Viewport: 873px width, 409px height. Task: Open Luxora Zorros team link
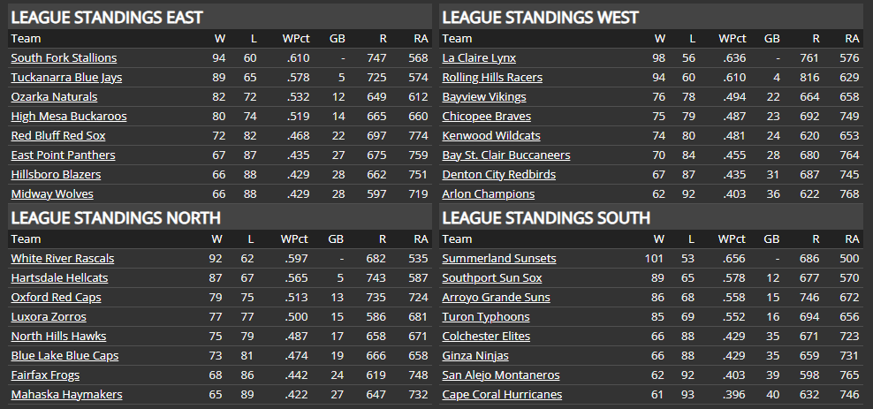pyautogui.click(x=49, y=317)
